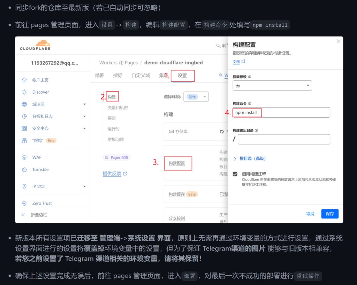Switch to the 自定义域 tab
Image resolution: width=357 pixels, height=285 pixels.
click(140, 76)
